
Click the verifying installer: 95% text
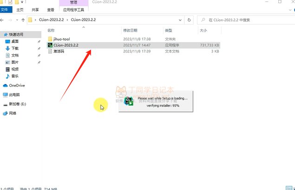click(163, 106)
